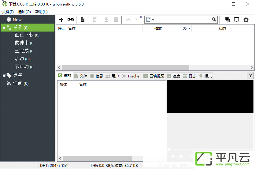Select Now in the sidebar
Viewport: 255px width, 169px height.
click(x=17, y=20)
